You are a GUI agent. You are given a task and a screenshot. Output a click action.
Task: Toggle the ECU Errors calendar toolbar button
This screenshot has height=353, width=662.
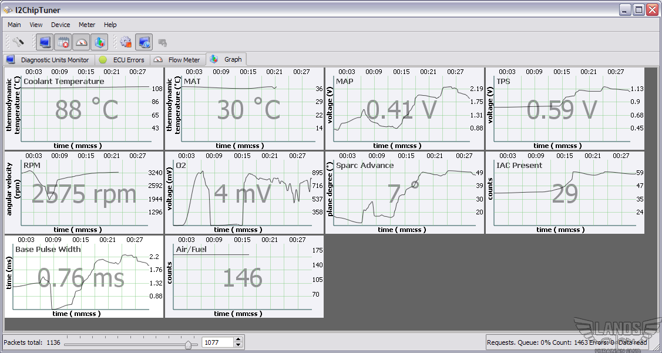click(62, 42)
